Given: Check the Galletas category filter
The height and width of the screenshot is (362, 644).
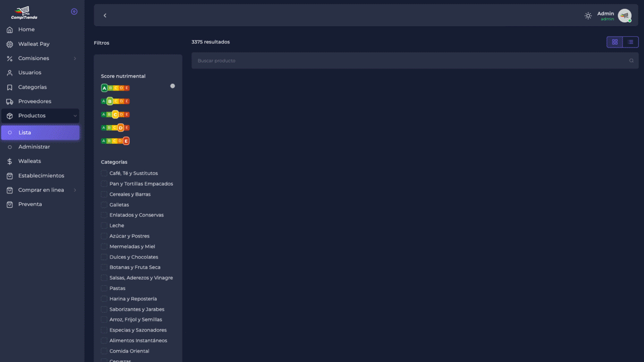Looking at the screenshot, I should pos(105,204).
